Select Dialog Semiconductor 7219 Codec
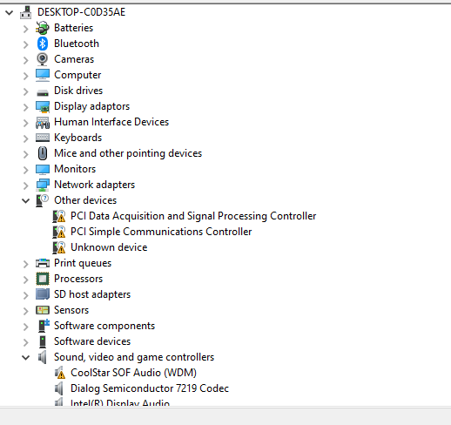 150,388
